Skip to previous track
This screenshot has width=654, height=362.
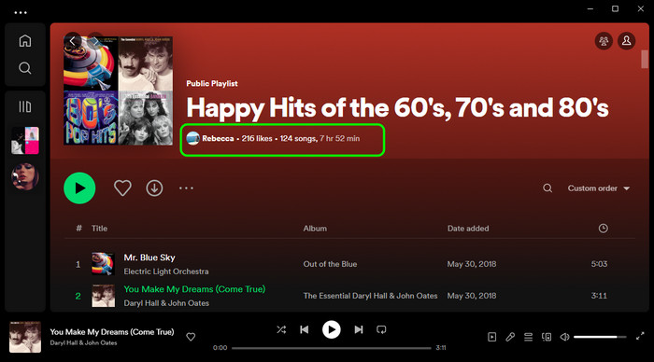coord(305,330)
